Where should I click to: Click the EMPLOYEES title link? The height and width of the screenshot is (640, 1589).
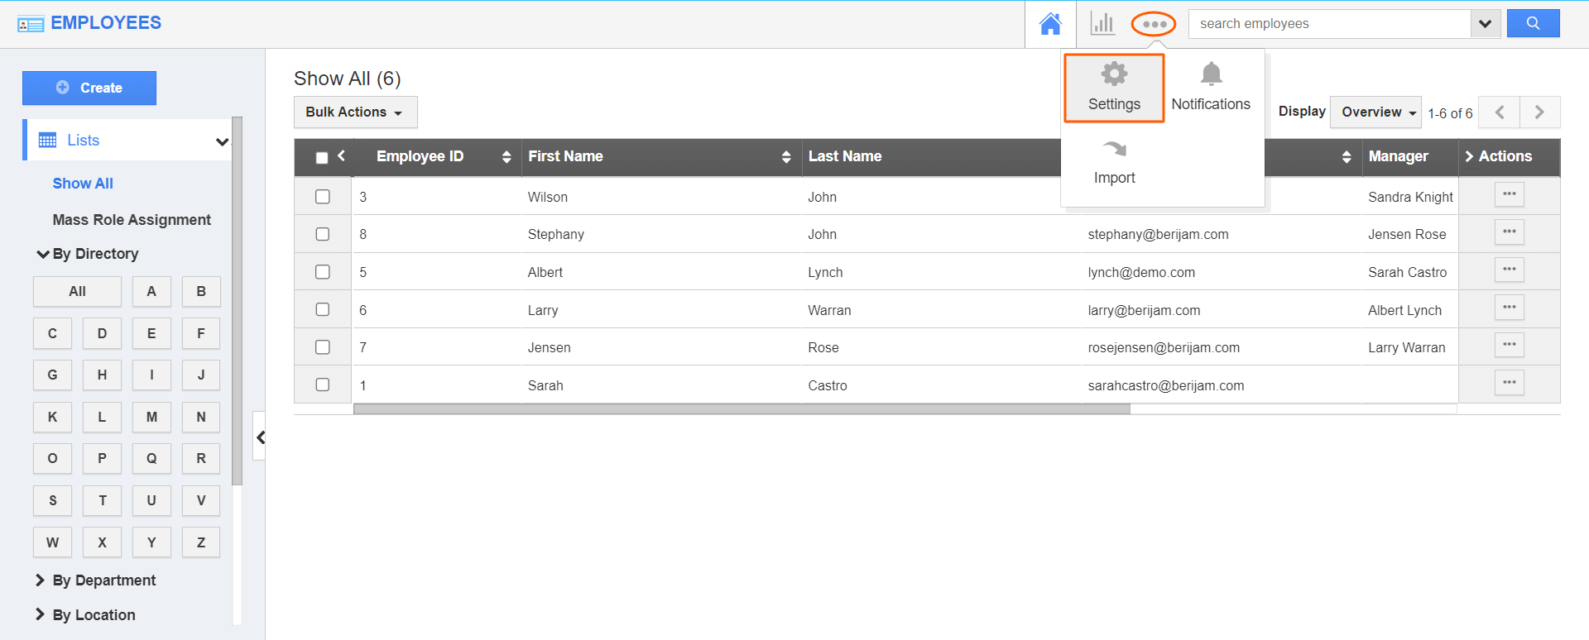[x=106, y=23]
